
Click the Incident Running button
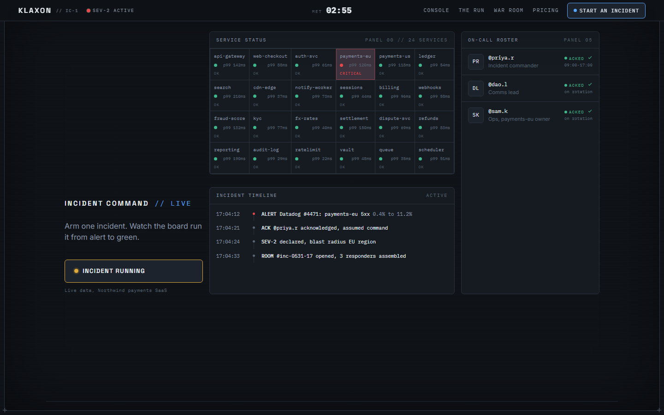134,271
